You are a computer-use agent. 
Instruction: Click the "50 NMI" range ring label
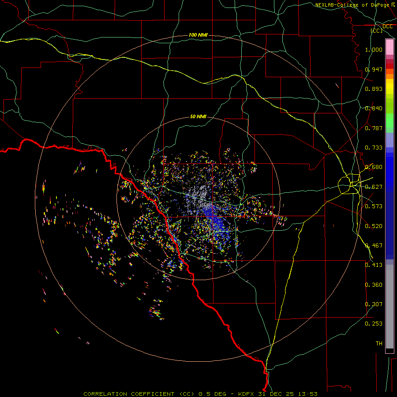(x=198, y=116)
